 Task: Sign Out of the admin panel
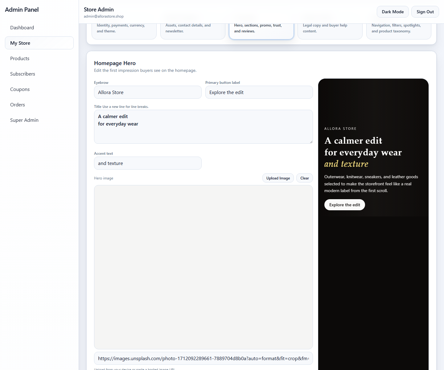(425, 11)
